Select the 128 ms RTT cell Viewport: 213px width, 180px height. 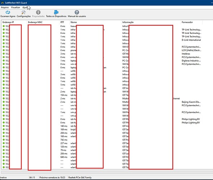(x=64, y=147)
